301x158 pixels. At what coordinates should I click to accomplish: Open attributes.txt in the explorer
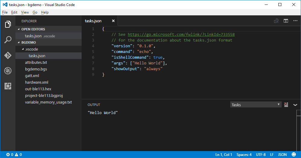pos(49,63)
